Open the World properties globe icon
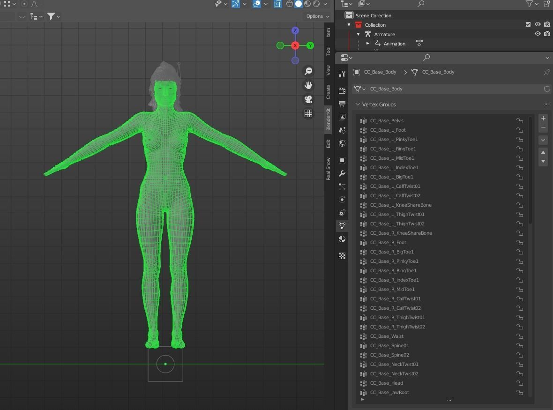The width and height of the screenshot is (553, 410). [342, 143]
